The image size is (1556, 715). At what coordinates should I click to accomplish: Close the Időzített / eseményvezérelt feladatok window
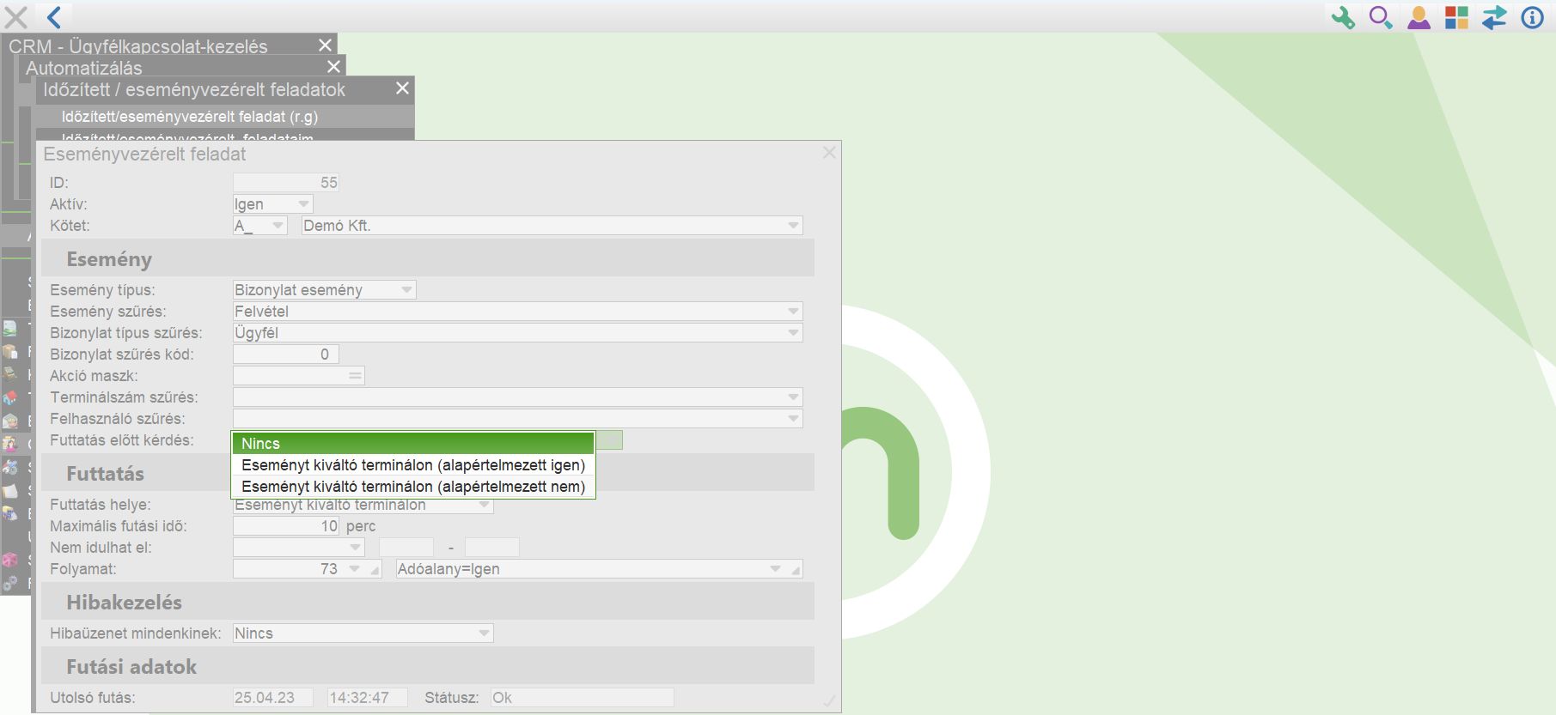(x=402, y=88)
